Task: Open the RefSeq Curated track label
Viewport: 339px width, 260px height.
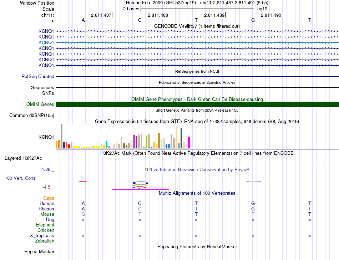Action: point(37,77)
